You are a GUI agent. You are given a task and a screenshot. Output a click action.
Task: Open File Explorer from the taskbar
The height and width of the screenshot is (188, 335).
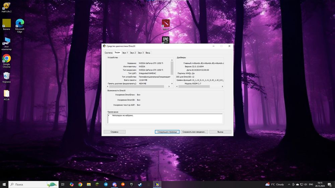click(89, 184)
